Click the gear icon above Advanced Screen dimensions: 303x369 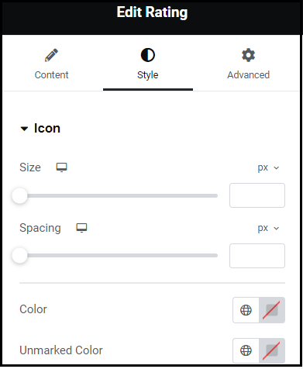point(248,55)
